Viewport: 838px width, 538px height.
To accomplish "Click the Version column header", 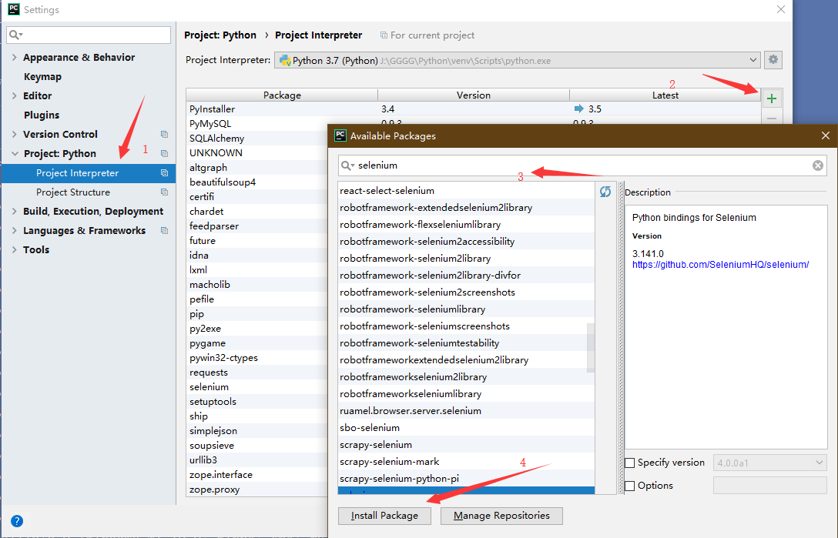I will [474, 95].
